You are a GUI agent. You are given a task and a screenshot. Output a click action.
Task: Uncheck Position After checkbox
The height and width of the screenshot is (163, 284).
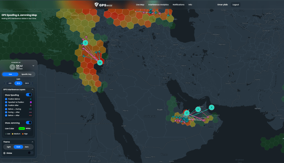click(x=6, y=105)
